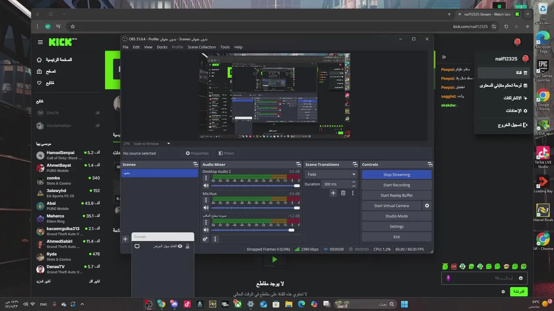Pop out the Scenes dock
The image size is (554, 311).
[195, 165]
